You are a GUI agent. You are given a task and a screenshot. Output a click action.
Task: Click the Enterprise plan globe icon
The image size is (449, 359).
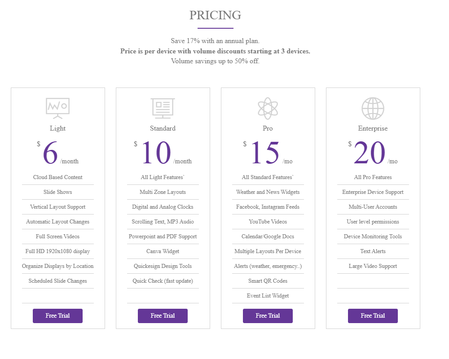pyautogui.click(x=373, y=108)
